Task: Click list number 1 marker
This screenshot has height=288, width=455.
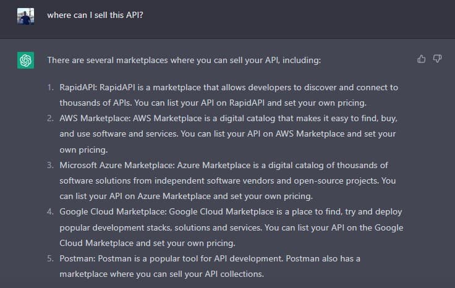Action: click(x=50, y=87)
